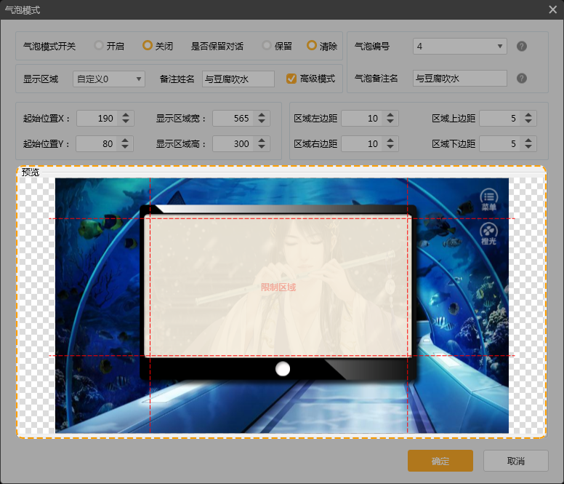Open the 气泡编号 dropdown

point(459,46)
